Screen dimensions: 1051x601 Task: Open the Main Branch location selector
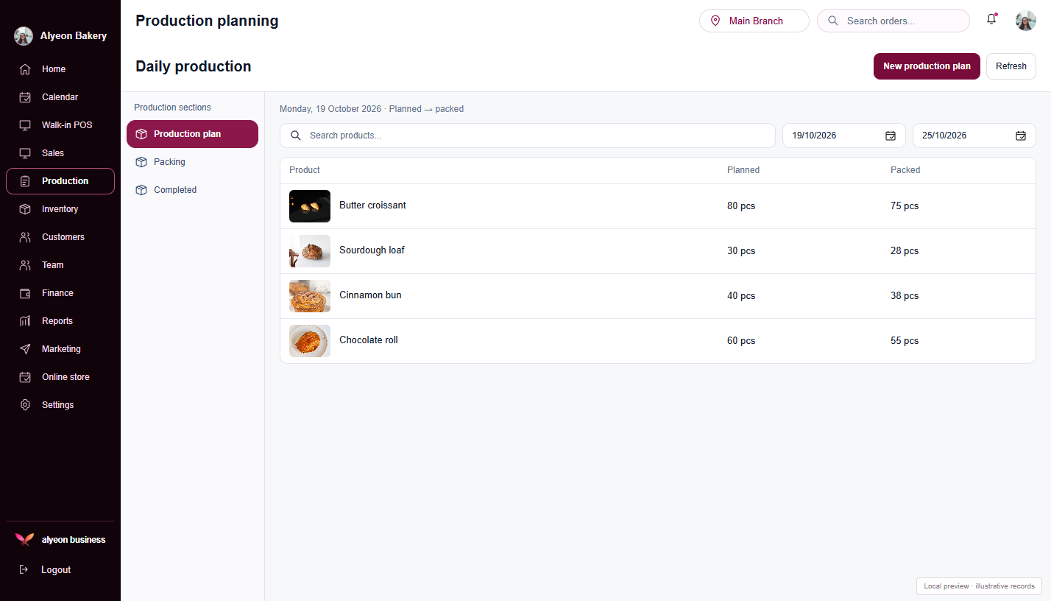coord(754,21)
